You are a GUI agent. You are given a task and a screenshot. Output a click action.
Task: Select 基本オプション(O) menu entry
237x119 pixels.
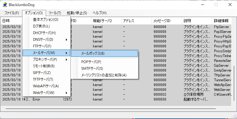click(x=47, y=20)
